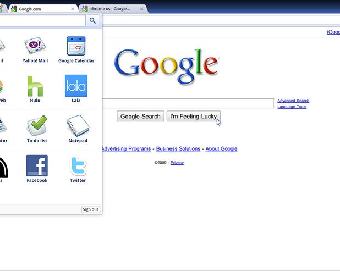Launch the Facebook app
Image resolution: width=340 pixels, height=271 pixels.
[37, 165]
